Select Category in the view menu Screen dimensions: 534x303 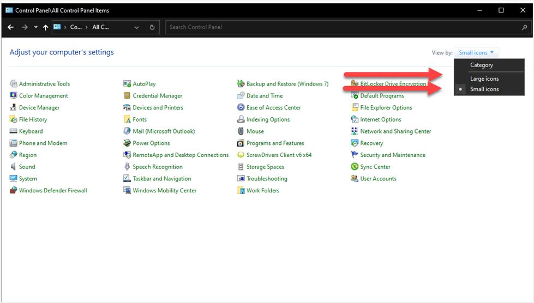(x=482, y=65)
